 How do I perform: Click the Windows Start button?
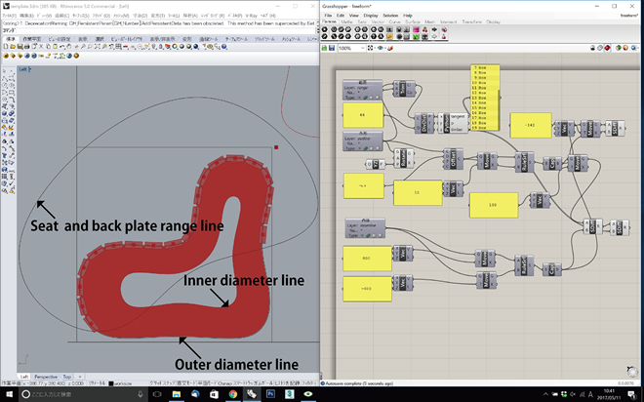pyautogui.click(x=9, y=394)
